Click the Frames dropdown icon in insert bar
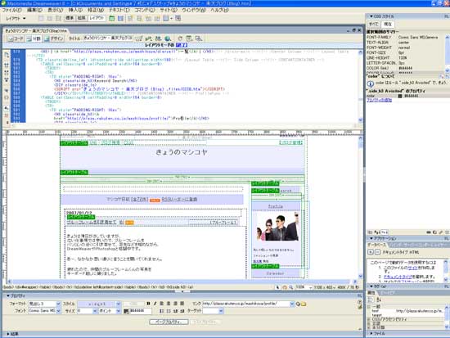450x338 pixels. tap(167, 18)
